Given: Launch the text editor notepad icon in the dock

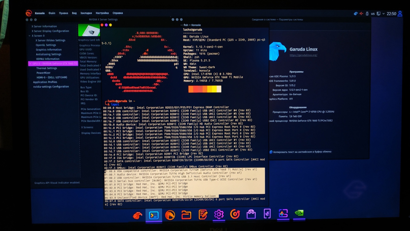Looking at the screenshot, I should point(203,215).
